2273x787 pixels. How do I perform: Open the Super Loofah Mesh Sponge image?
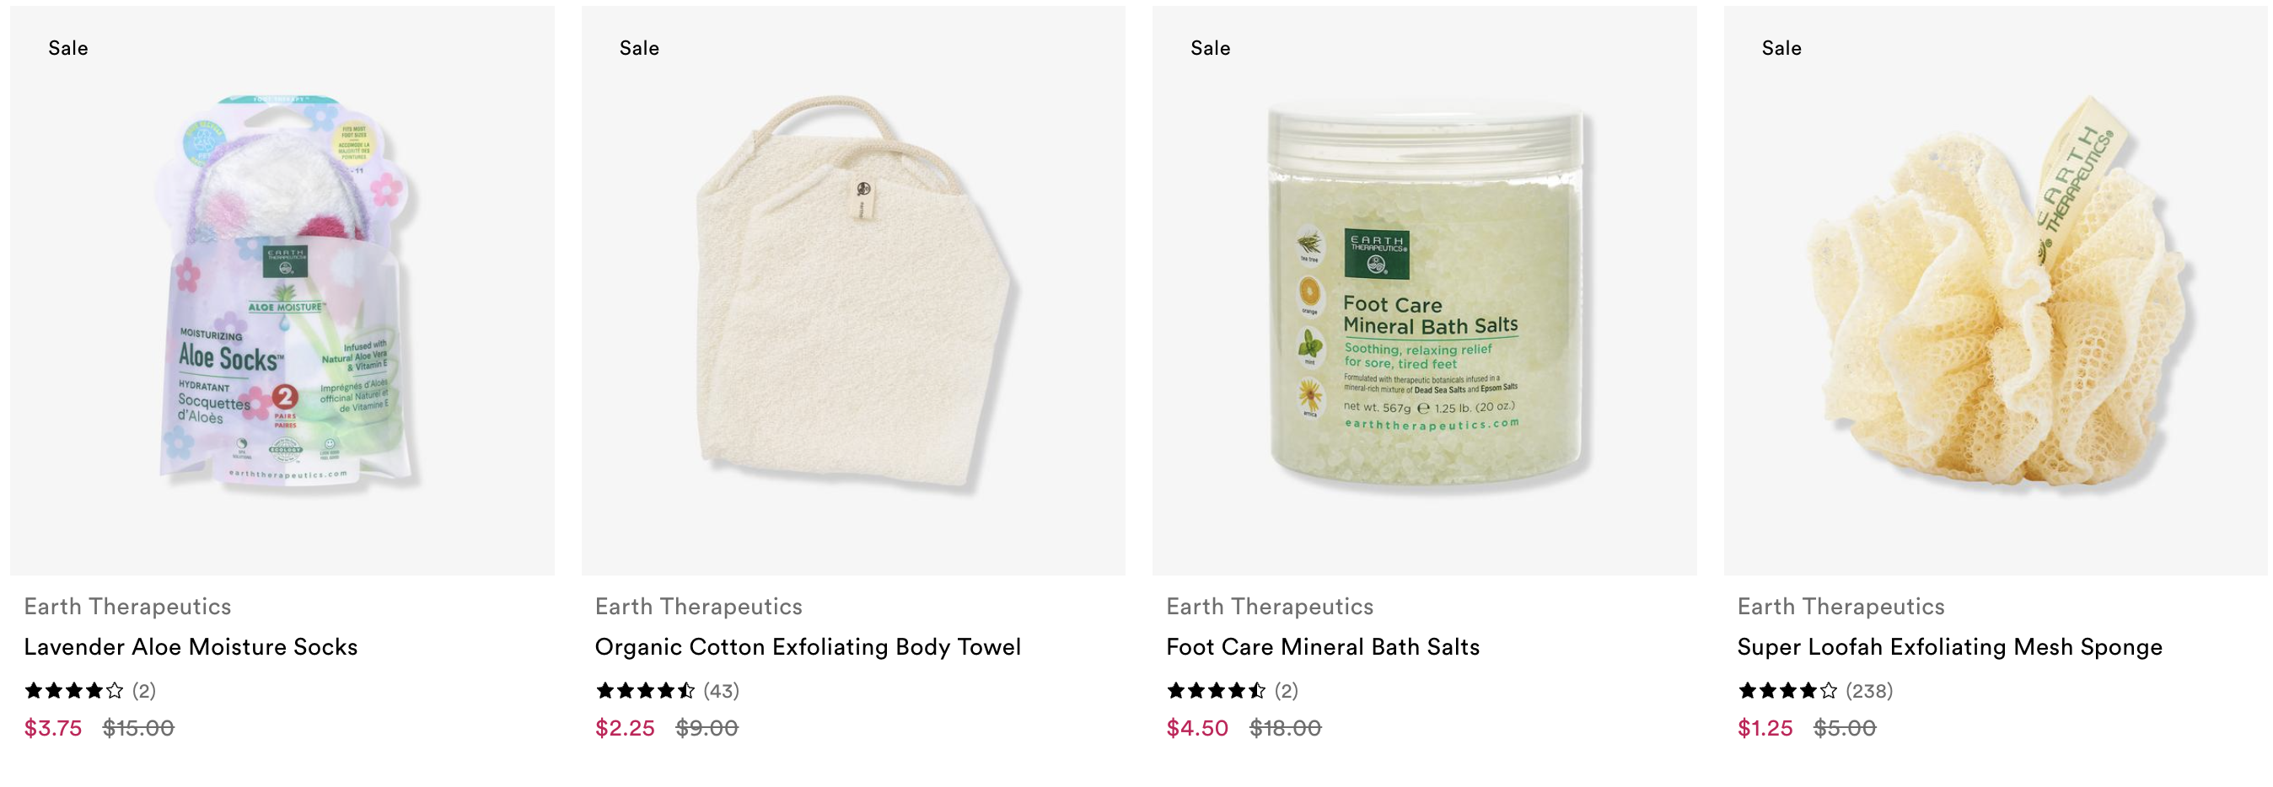[1995, 290]
